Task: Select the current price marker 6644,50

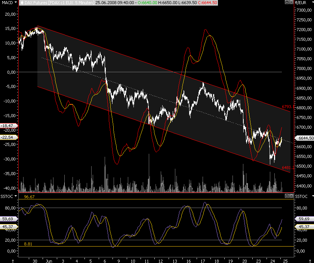Action: (x=305, y=138)
